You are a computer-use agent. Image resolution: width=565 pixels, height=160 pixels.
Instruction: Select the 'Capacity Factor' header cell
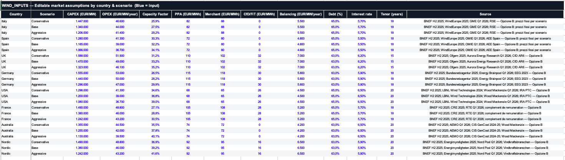coord(155,14)
